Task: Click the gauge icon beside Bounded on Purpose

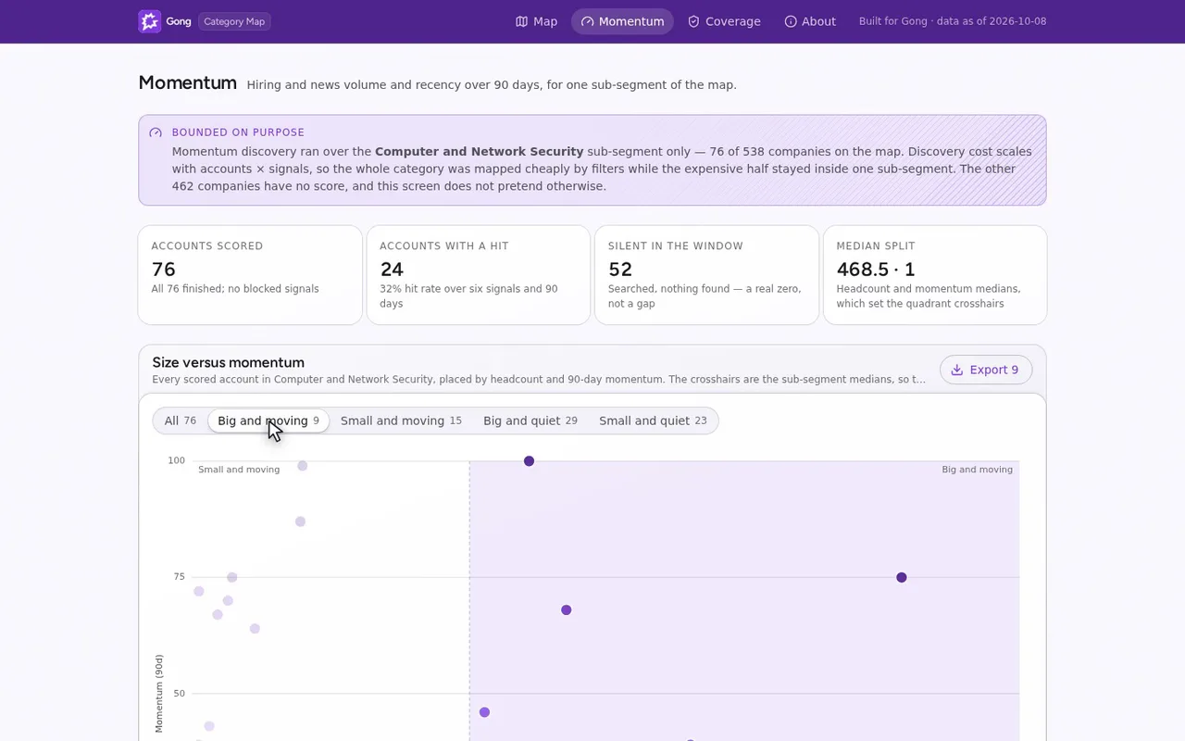Action: pyautogui.click(x=156, y=132)
